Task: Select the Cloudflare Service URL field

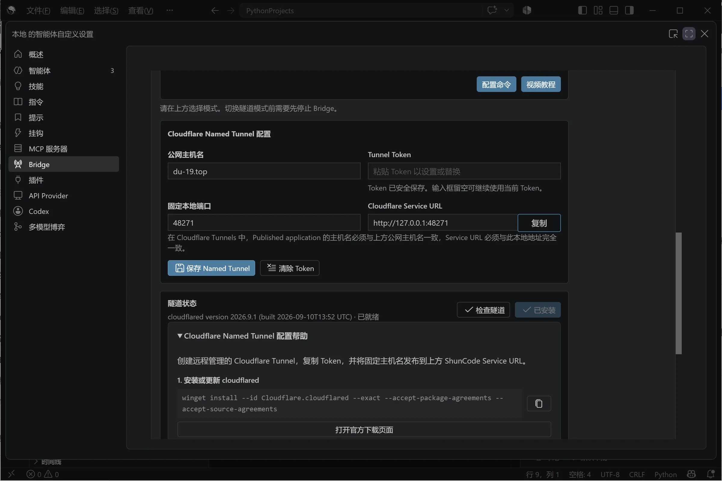Action: 442,223
